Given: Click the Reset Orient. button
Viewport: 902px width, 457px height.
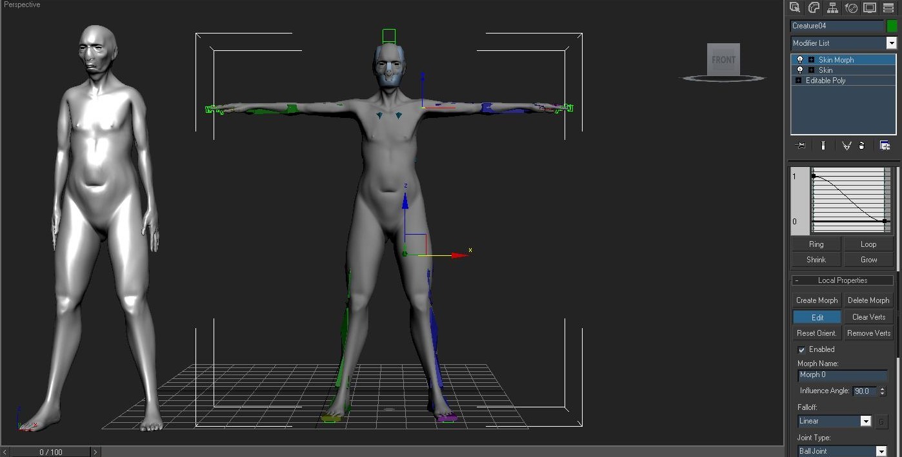Looking at the screenshot, I should tap(817, 333).
